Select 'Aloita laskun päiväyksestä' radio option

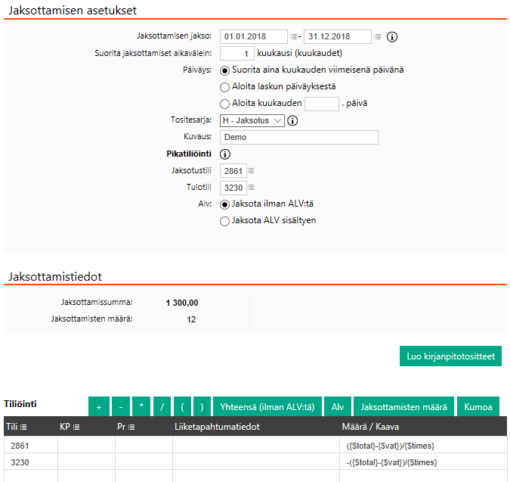point(224,87)
